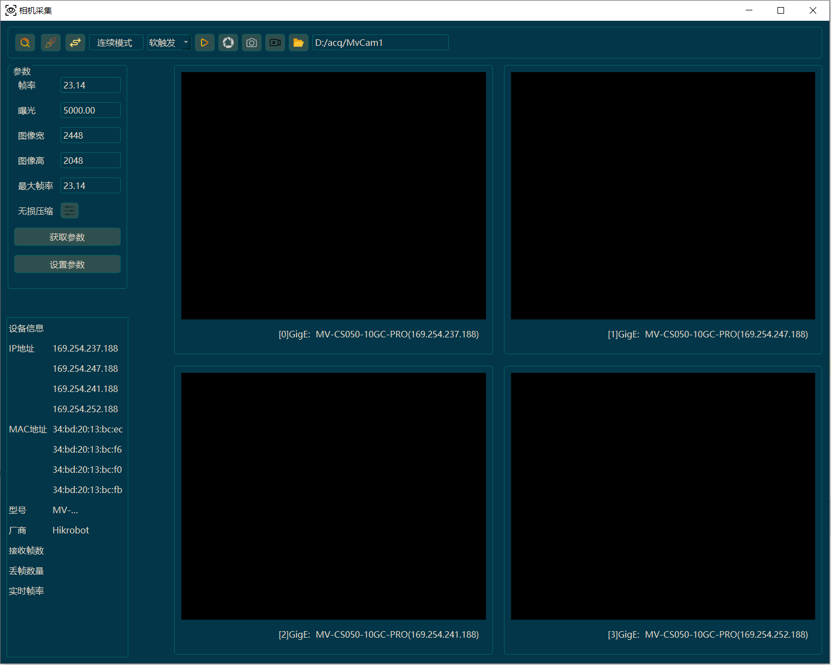Maximize the 相机采集 window
This screenshot has width=831, height=665.
pyautogui.click(x=781, y=10)
